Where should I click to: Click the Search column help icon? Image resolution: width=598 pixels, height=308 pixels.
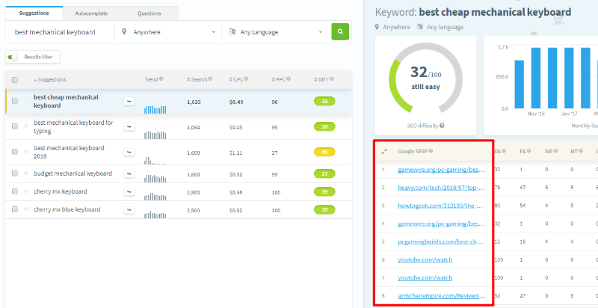pyautogui.click(x=210, y=79)
